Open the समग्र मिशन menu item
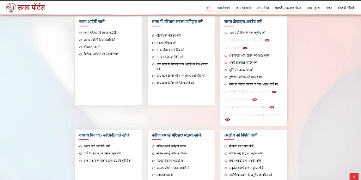 223,8
